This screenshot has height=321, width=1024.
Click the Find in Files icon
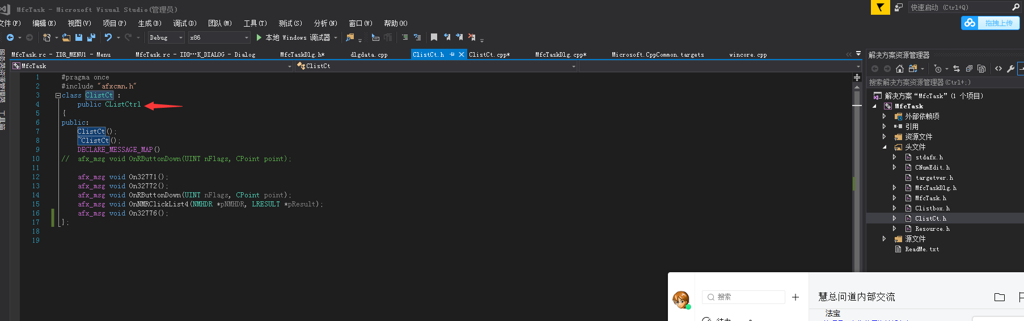tap(350, 37)
